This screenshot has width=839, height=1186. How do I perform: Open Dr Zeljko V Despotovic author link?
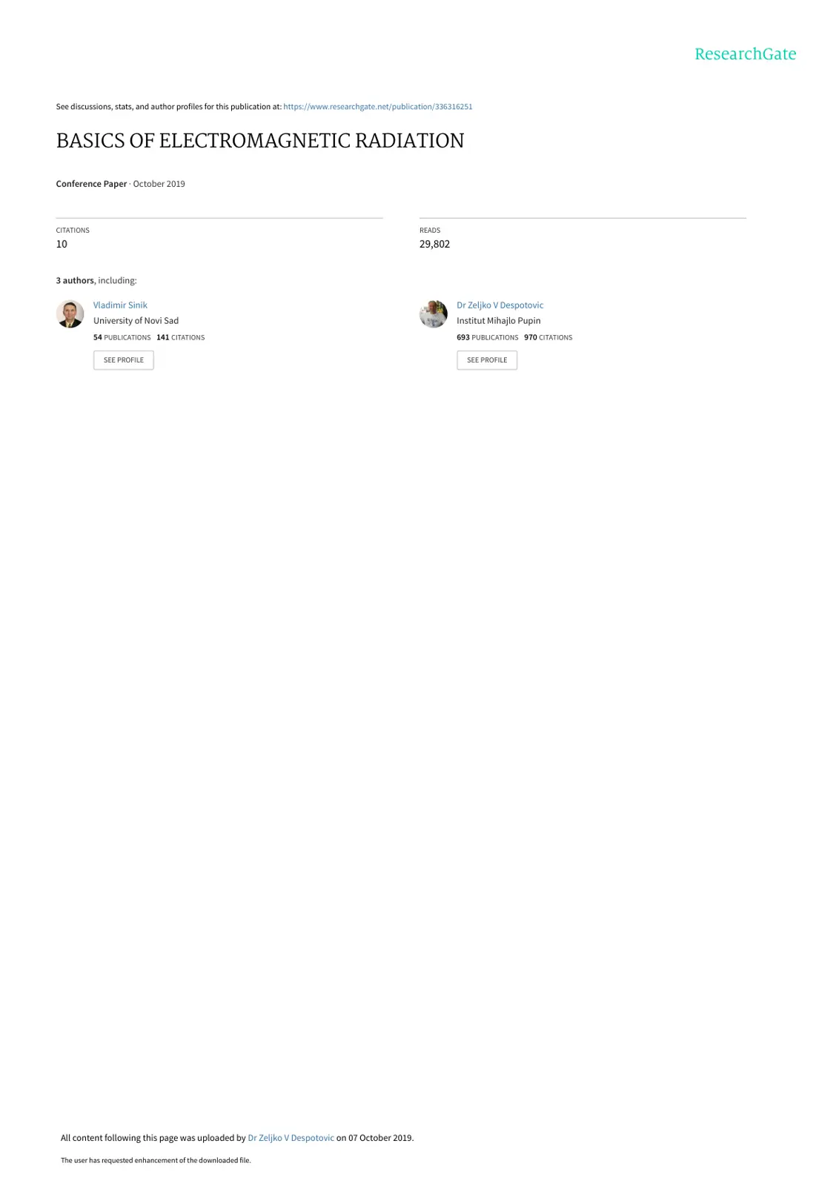(x=500, y=305)
